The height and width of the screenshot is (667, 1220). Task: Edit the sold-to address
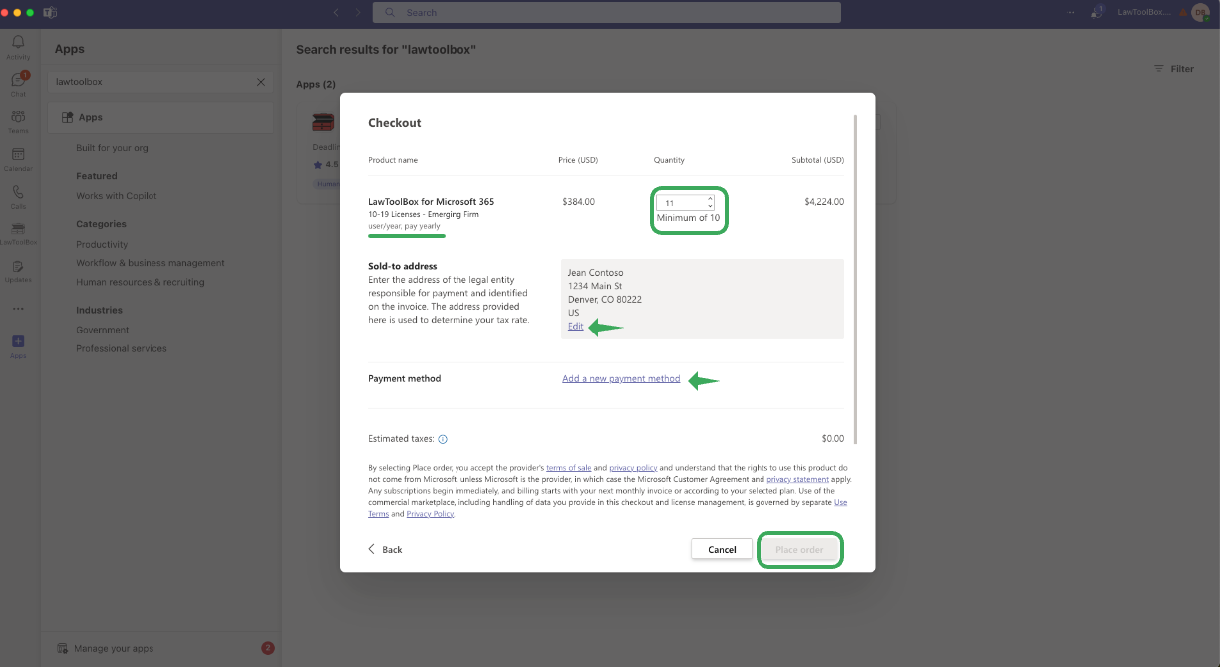pyautogui.click(x=576, y=327)
